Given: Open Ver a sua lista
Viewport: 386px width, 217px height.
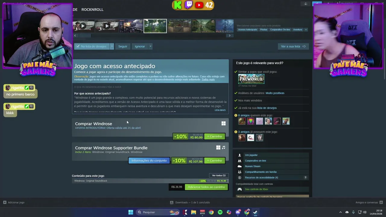Looking at the screenshot, I should 293,46.
